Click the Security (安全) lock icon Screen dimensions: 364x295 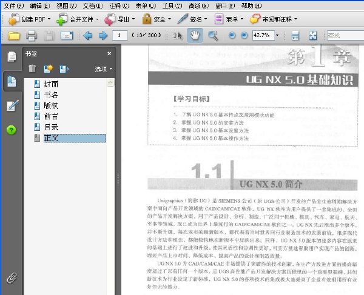(x=147, y=19)
